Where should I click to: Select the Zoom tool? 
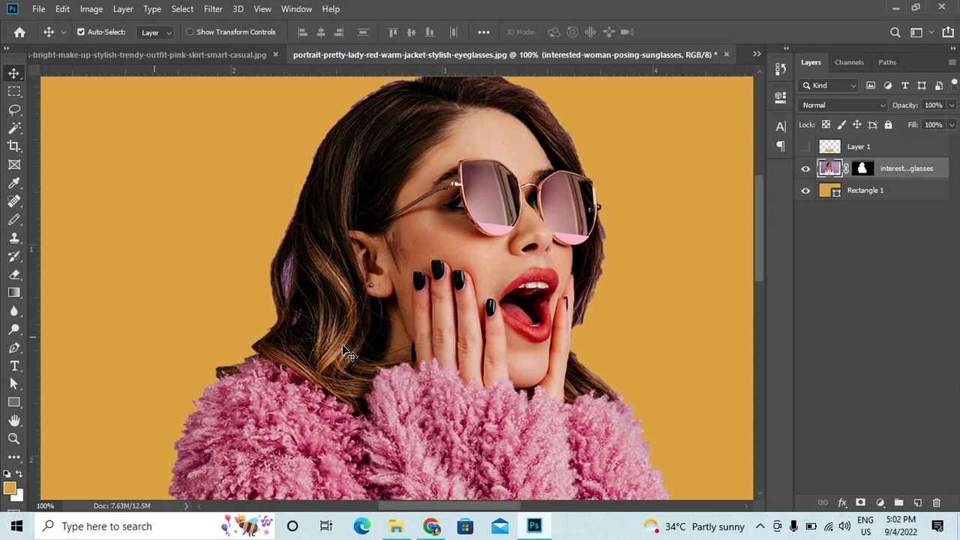(14, 439)
